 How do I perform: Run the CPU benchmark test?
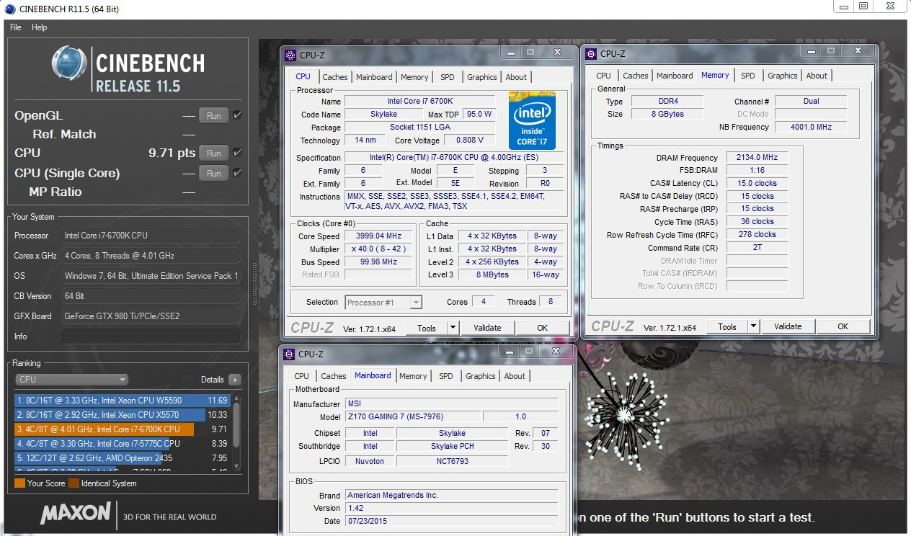click(213, 153)
